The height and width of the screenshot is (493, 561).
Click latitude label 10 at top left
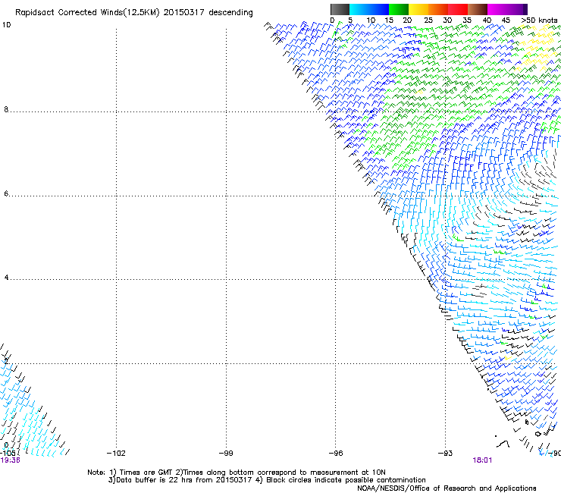6,25
